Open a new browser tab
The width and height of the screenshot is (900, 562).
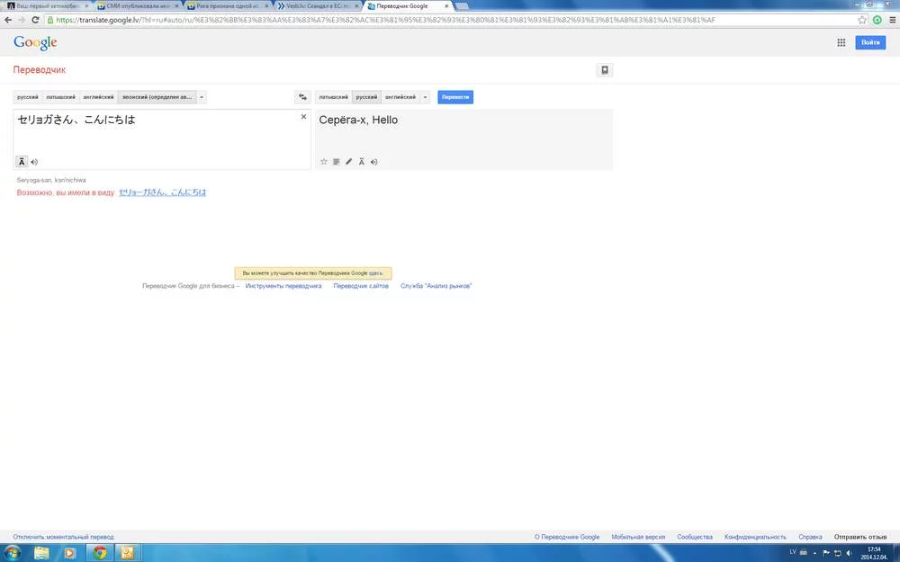[x=462, y=5]
